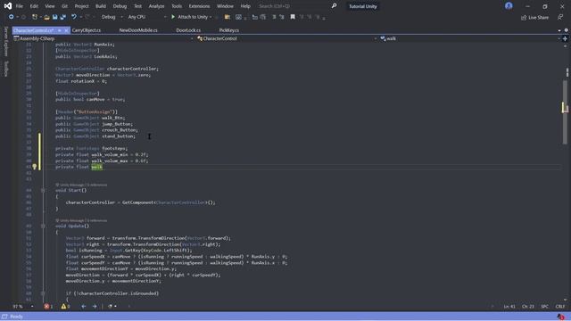
Task: Click the Save All icon
Action: 63,17
